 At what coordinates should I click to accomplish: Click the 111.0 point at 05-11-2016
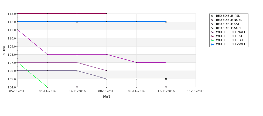pyautogui.click(x=18, y=30)
